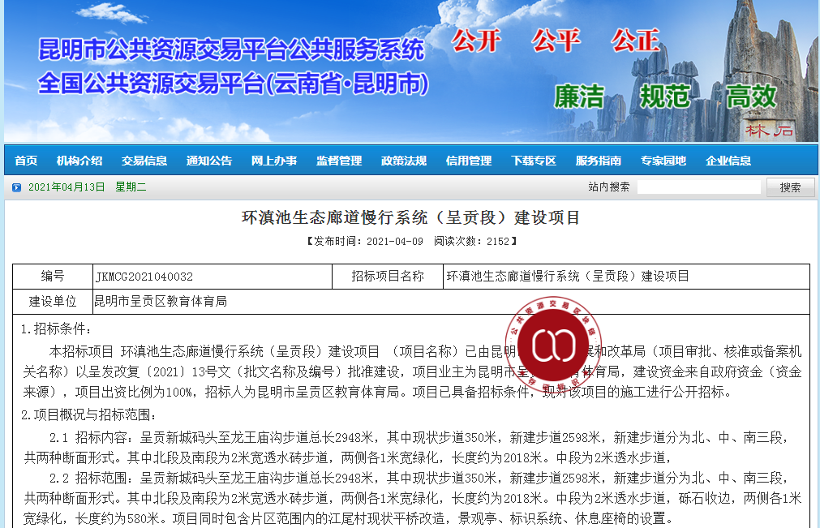Click the project number JKMCG2021040032 cell

pos(213,277)
